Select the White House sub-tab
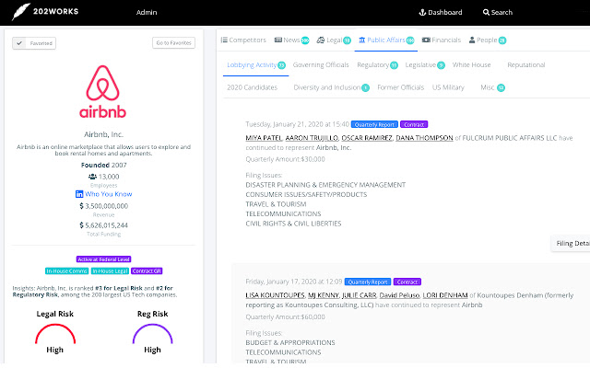Screen dimensions: 590x368 point(471,65)
